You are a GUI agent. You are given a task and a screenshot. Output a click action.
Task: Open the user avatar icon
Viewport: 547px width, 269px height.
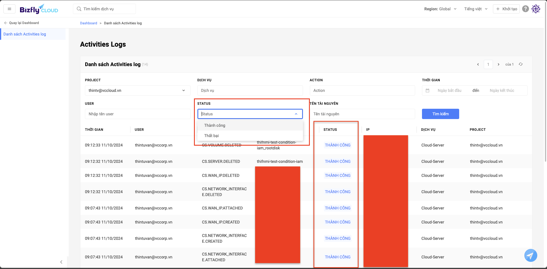pos(536,9)
